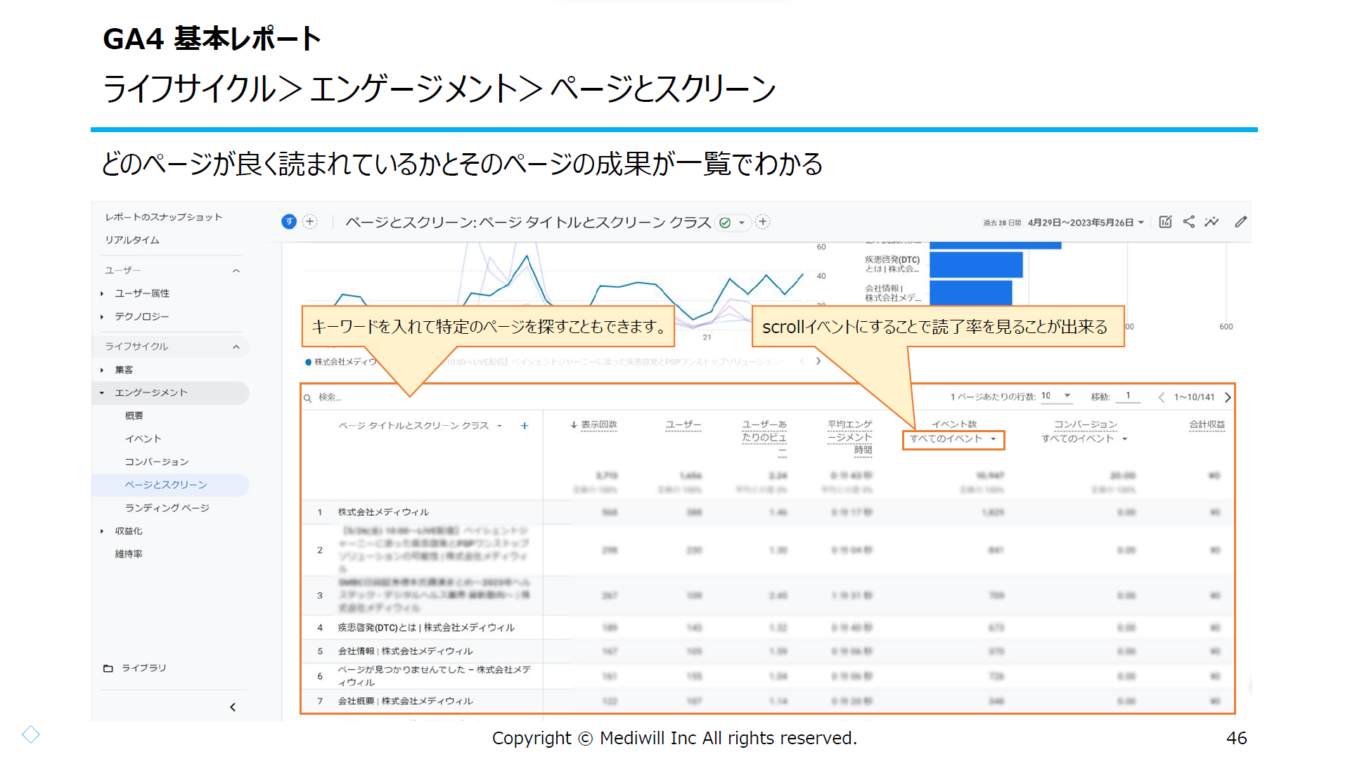This screenshot has height=759, width=1350.
Task: Click the add comparison plus icon
Action: tap(309, 222)
